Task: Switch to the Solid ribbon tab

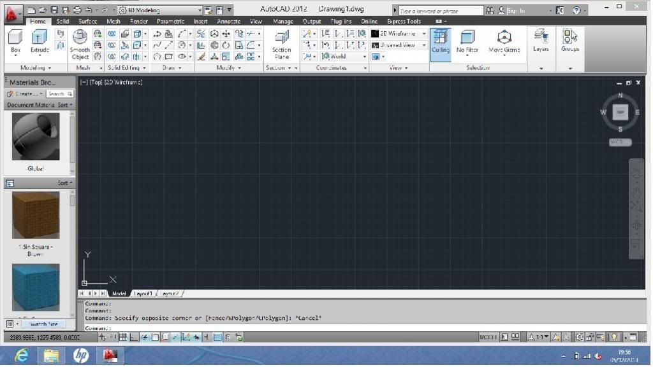Action: (62, 21)
